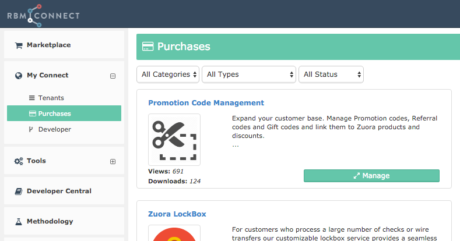The height and width of the screenshot is (241, 460).
Task: Click the Purchases credit card sidebar icon
Action: pyautogui.click(x=32, y=114)
